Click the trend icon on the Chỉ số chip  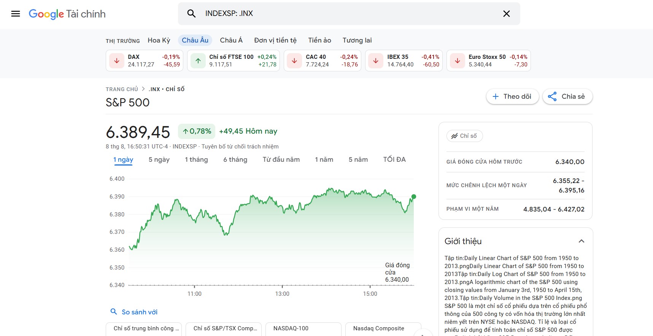[454, 136]
